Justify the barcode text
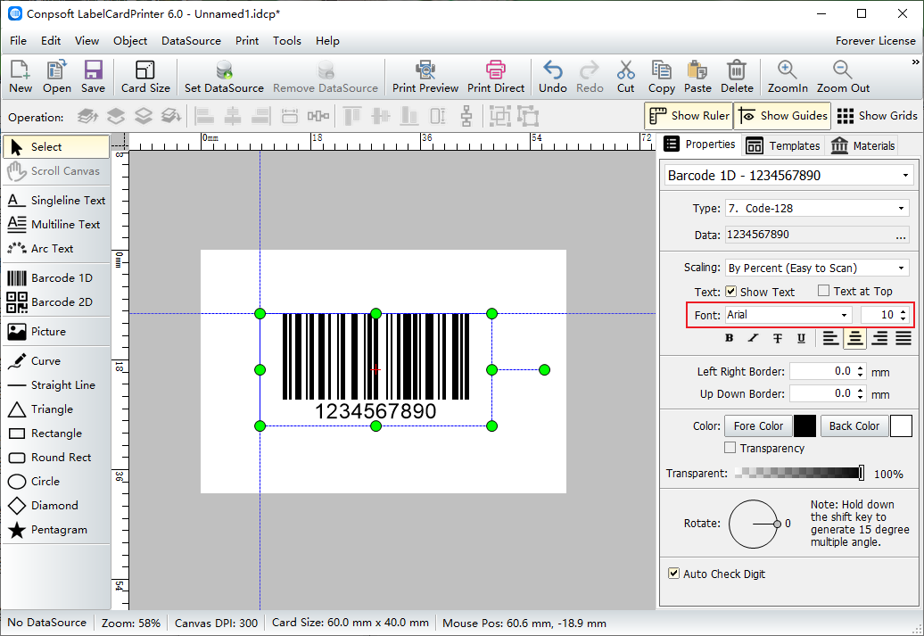This screenshot has width=924, height=636. (903, 338)
